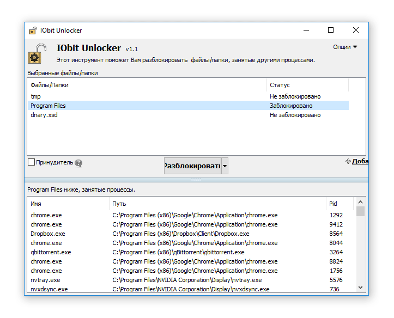This screenshot has width=394, height=318.
Task: Sort processes by Pid column header
Action: tap(340, 204)
